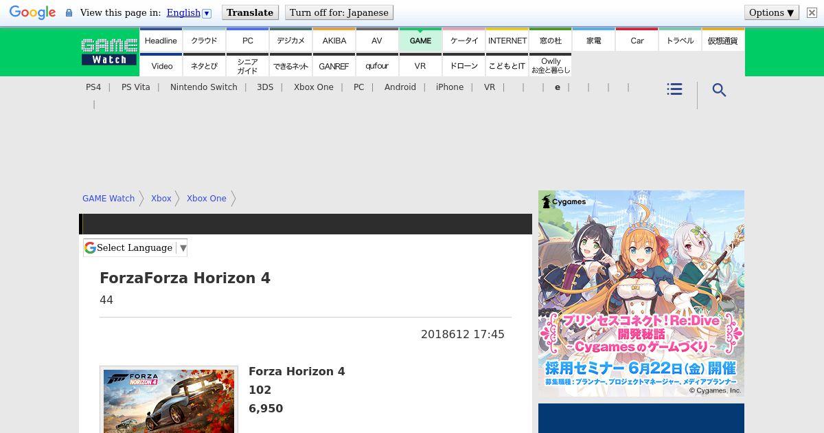824x433 pixels.
Task: Open the こどもとIT tab
Action: pyautogui.click(x=507, y=65)
